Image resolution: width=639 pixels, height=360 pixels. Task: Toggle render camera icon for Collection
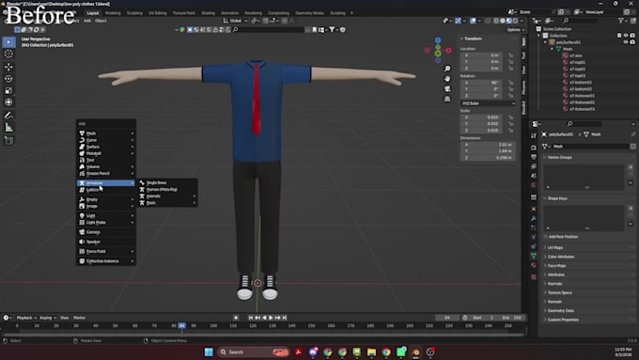632,36
